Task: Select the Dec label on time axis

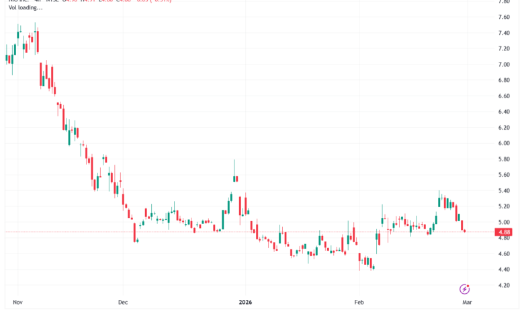Action: (x=122, y=303)
